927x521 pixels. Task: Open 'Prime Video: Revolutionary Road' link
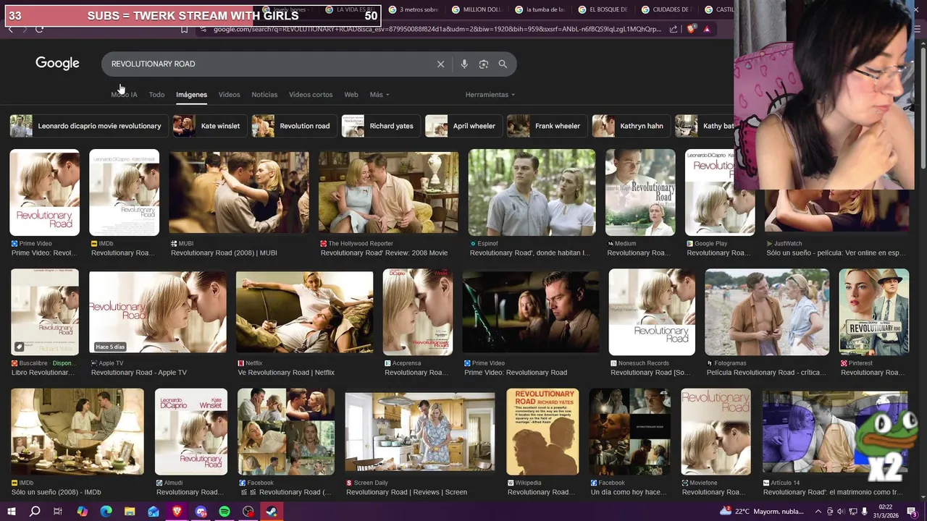coord(516,373)
